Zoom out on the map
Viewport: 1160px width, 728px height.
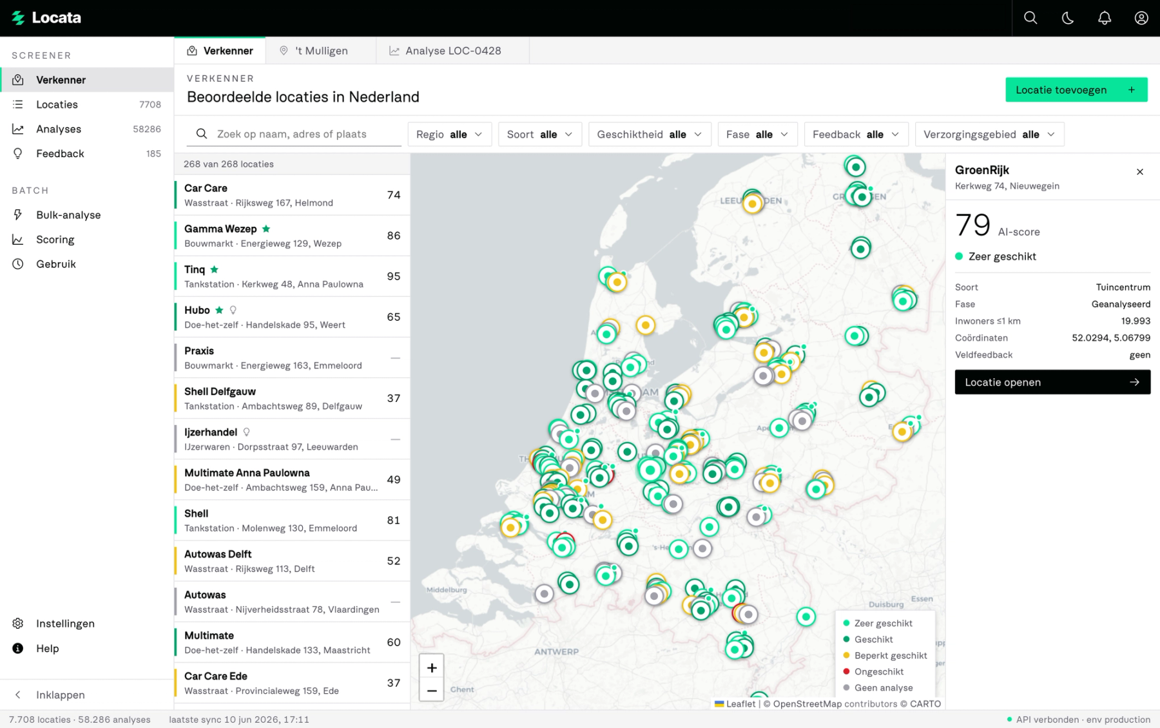tap(432, 691)
